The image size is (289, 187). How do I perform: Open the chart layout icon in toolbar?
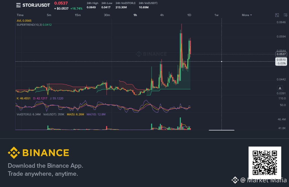[x=277, y=15]
